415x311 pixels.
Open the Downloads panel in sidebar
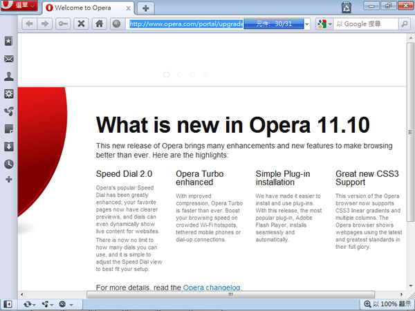(8, 146)
